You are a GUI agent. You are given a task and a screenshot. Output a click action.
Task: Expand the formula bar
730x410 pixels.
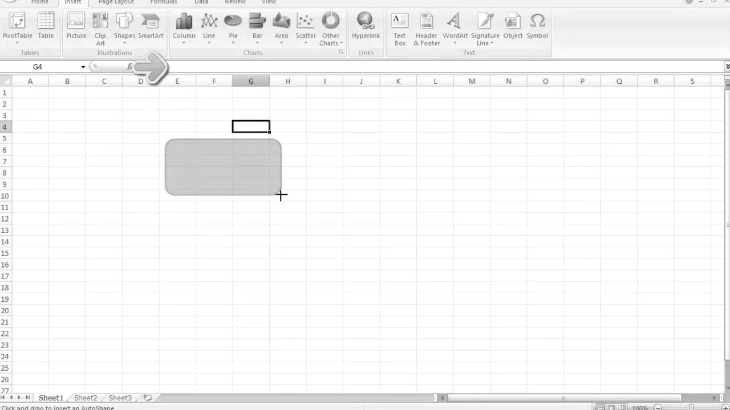tap(727, 67)
